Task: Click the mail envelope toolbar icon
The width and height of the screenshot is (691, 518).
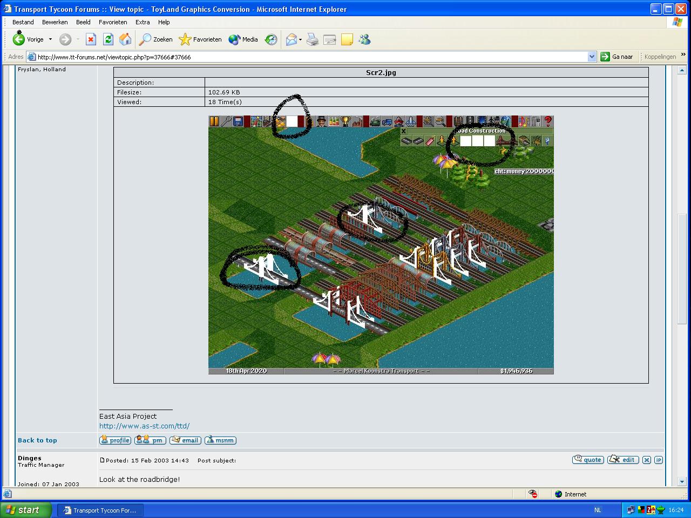Action: click(x=292, y=39)
